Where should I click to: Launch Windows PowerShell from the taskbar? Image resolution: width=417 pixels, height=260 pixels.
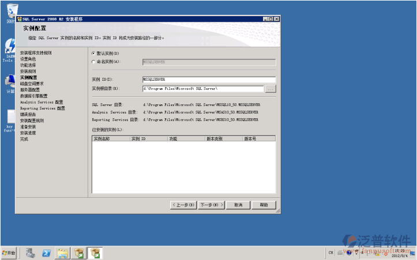pyautogui.click(x=47, y=253)
